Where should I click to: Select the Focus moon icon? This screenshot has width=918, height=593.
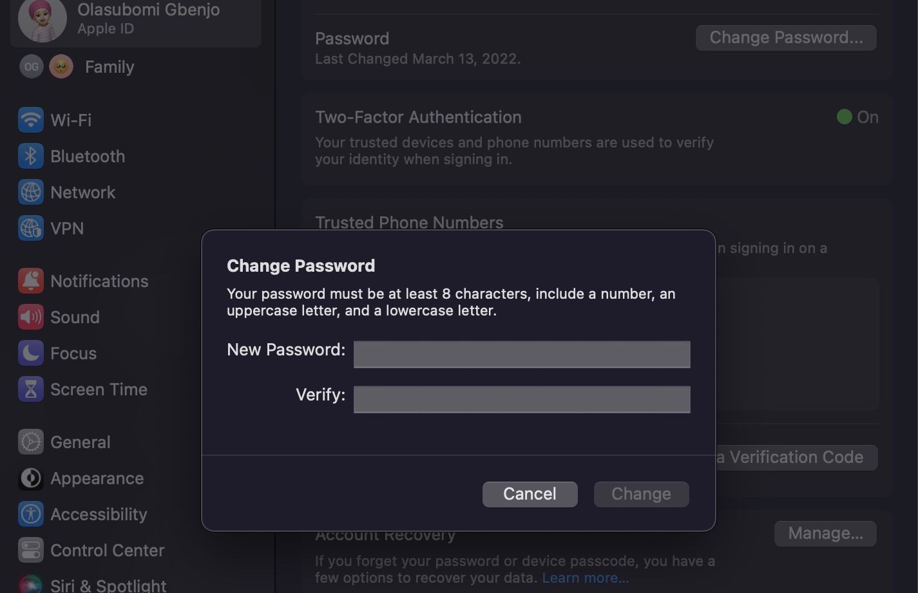point(31,353)
